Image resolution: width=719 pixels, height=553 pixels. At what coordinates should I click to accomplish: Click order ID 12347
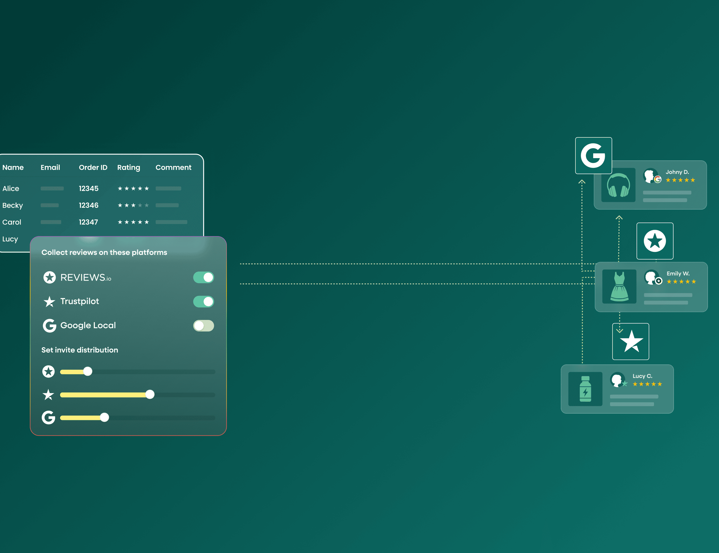pos(88,222)
